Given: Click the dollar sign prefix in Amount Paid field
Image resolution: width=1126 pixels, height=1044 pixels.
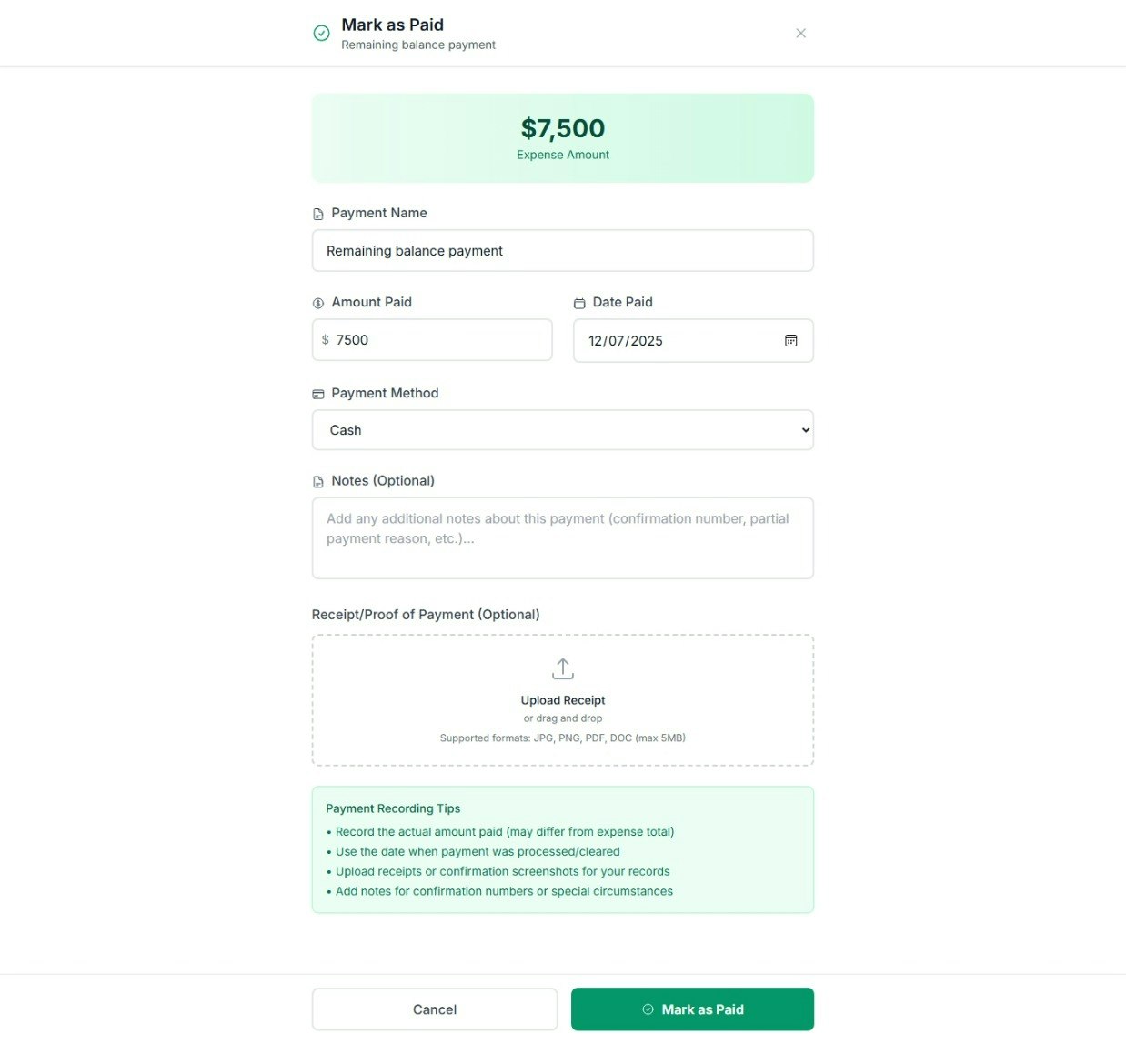Looking at the screenshot, I should (x=326, y=339).
